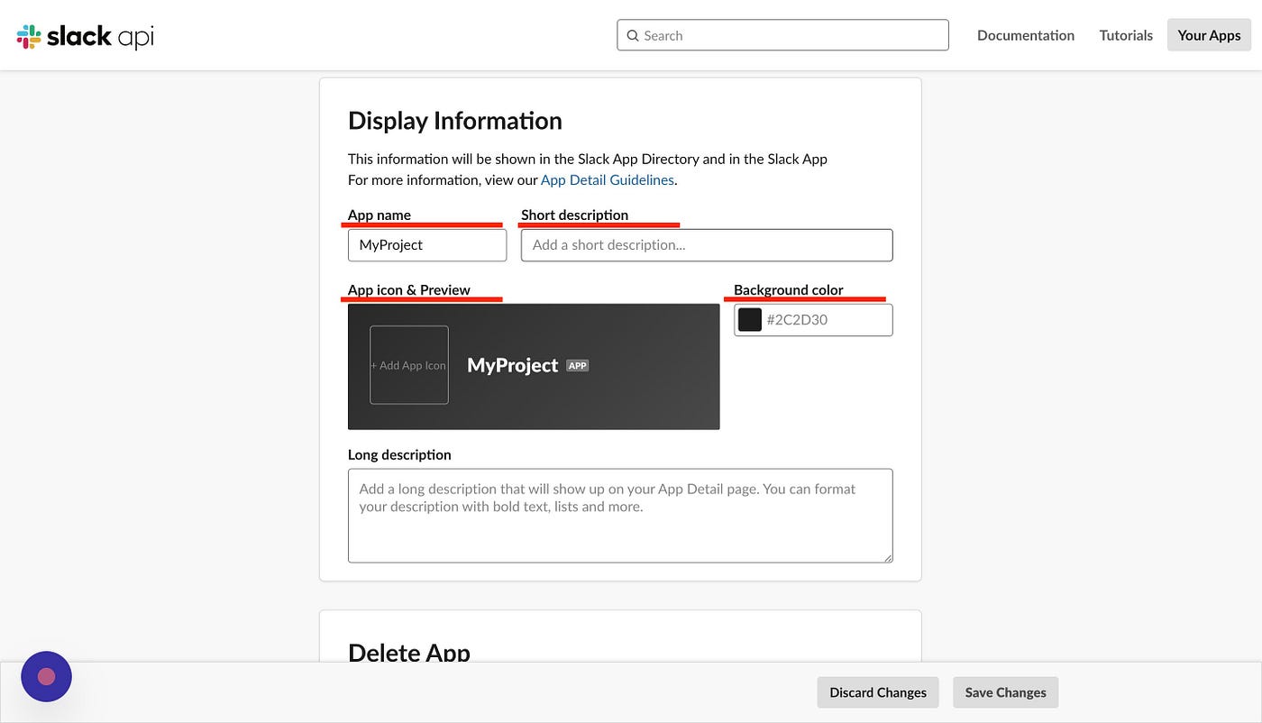
Task: Click the #2C2D30 background color swatch
Action: click(749, 319)
